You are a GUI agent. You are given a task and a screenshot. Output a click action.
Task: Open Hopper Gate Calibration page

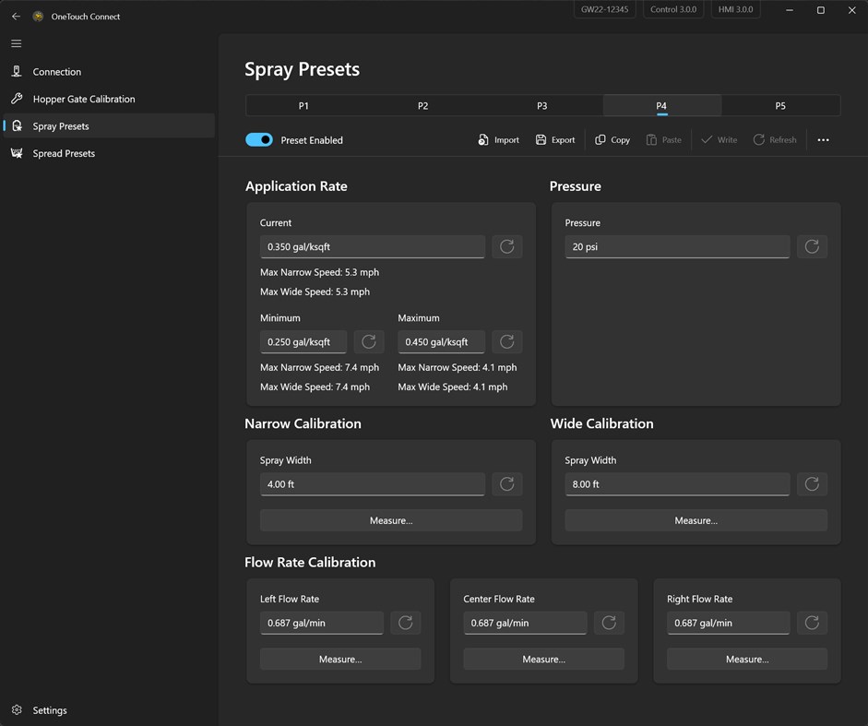(84, 99)
